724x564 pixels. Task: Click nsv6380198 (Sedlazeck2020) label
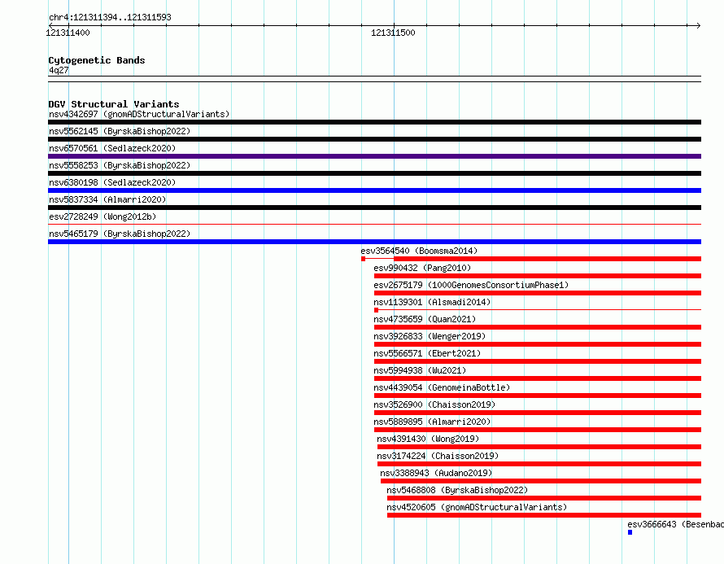click(112, 182)
